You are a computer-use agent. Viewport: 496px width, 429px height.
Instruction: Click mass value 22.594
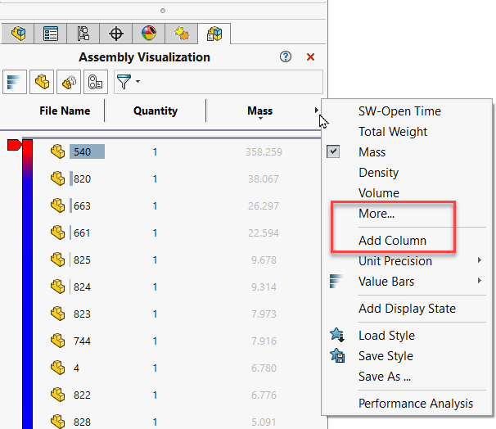(264, 233)
